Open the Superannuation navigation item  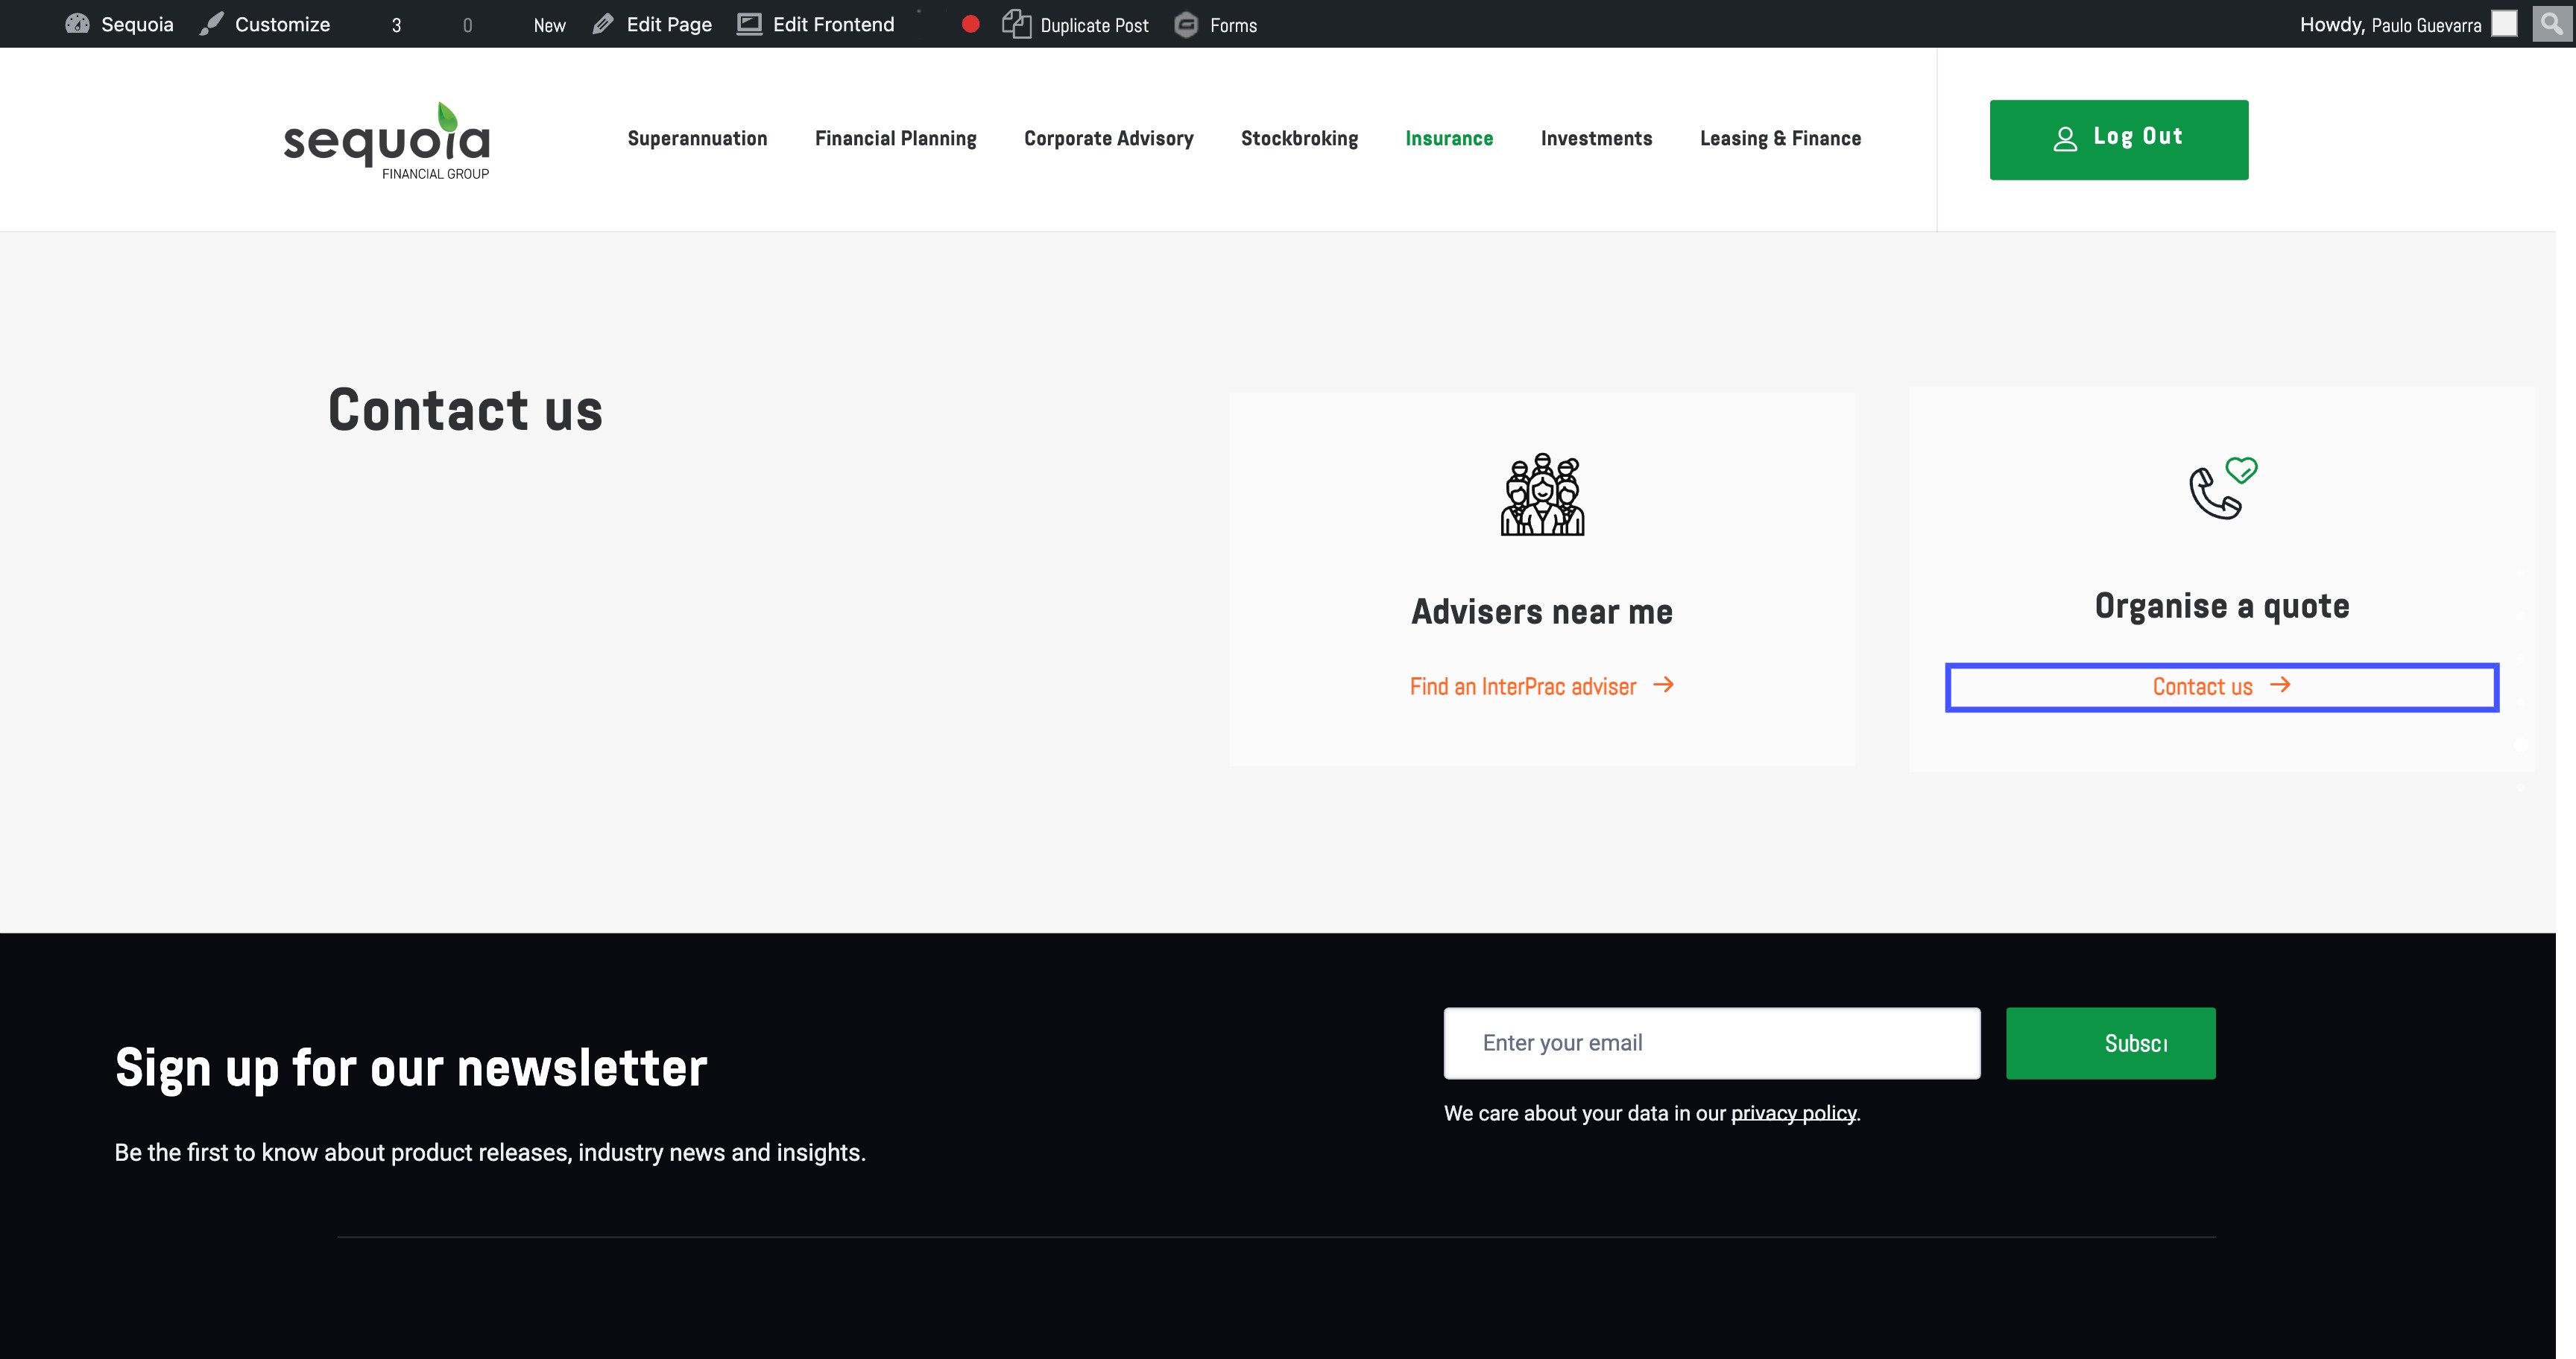click(x=697, y=139)
